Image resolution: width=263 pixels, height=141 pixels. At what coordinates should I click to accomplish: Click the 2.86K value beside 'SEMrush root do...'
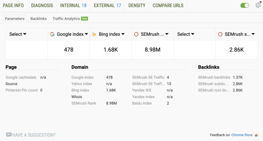pos(238,90)
